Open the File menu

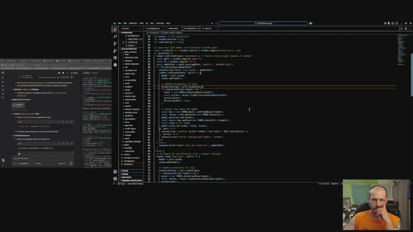pyautogui.click(x=119, y=23)
